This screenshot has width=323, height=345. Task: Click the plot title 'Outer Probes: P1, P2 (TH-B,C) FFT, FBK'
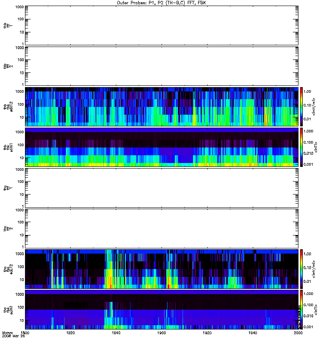pos(161,3)
